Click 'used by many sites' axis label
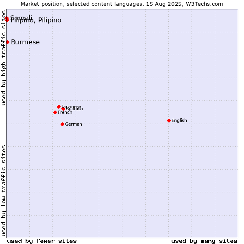244x244 pixels. [204, 241]
